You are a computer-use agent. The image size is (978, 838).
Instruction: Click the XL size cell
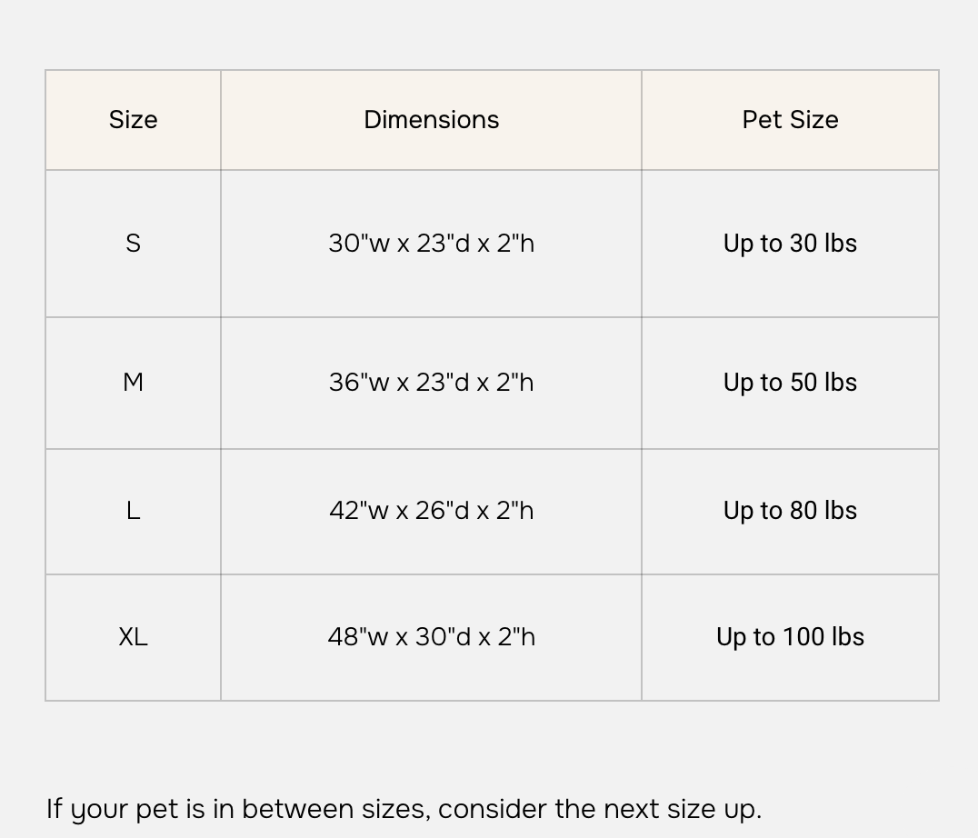(133, 637)
